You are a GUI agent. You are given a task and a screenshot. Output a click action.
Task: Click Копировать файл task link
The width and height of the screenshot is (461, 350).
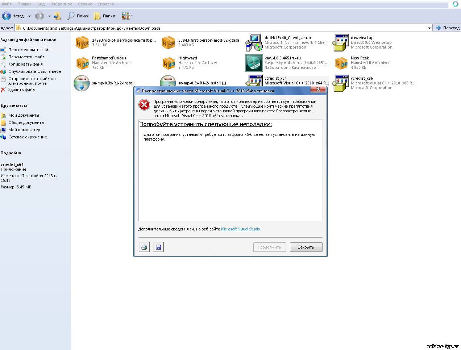25,64
